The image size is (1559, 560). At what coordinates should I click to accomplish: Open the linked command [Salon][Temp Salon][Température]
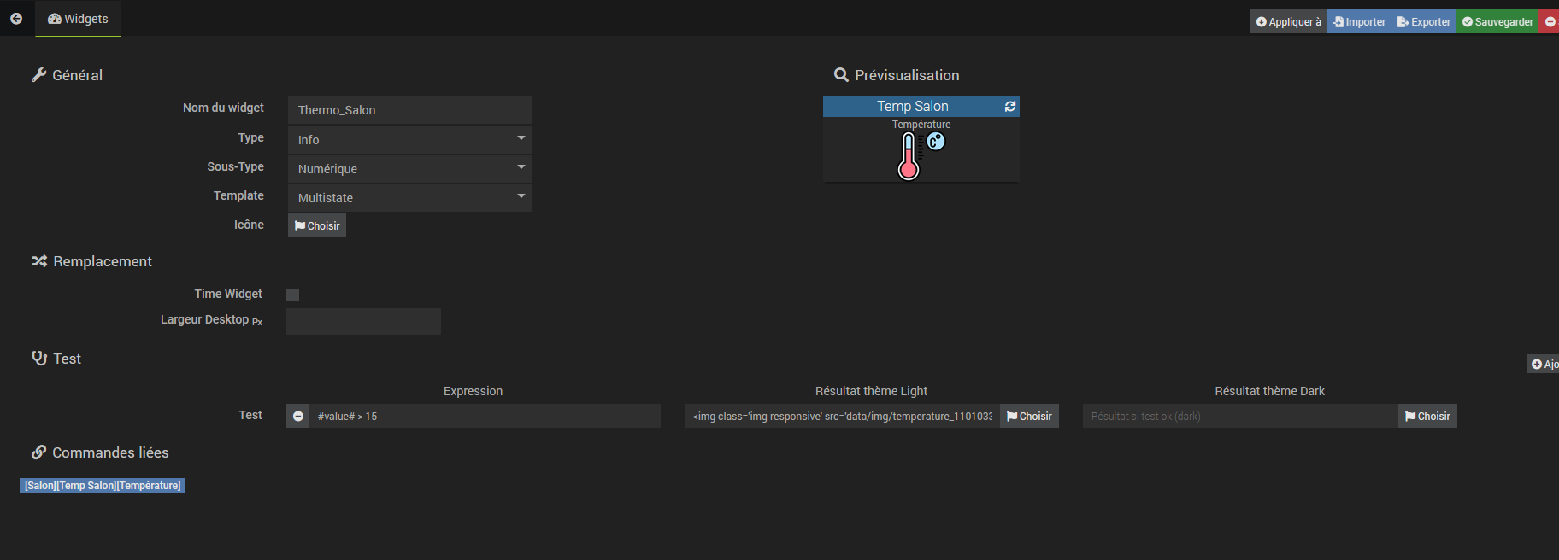pyautogui.click(x=103, y=486)
